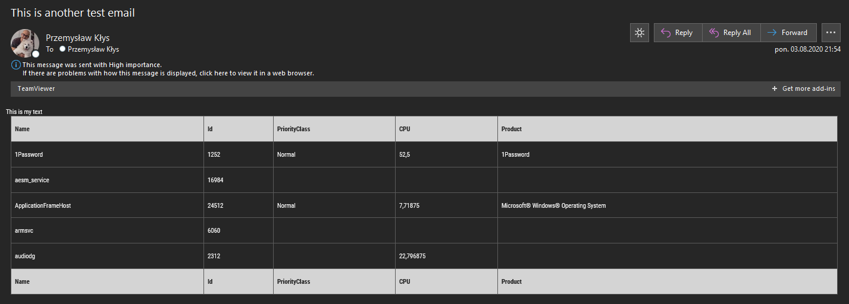849x304 pixels.
Task: Click the recipient presence circle icon
Action: (x=62, y=49)
